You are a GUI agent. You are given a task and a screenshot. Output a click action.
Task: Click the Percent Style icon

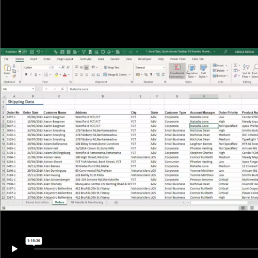point(146,74)
